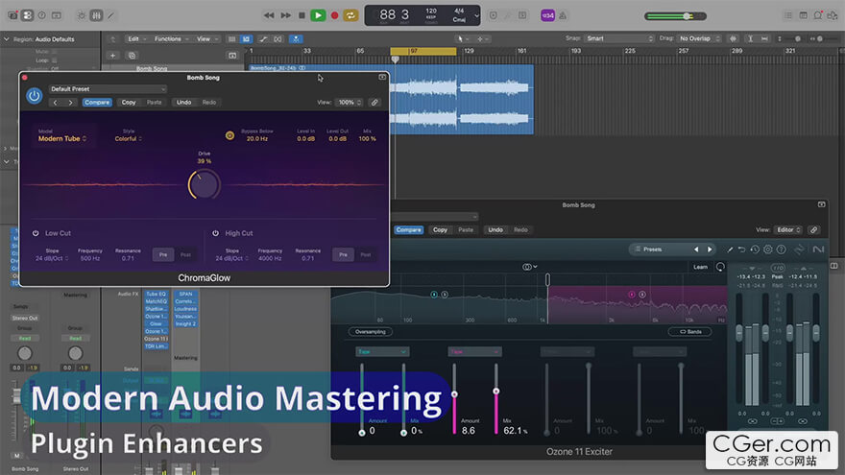Open Ozone Exciter settings gear icon
Viewport: 845px width, 475px height.
click(768, 249)
